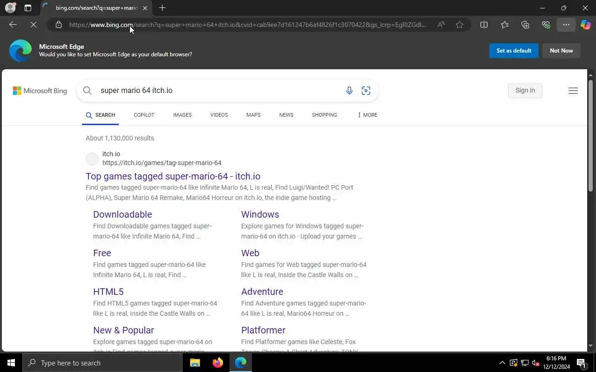Click Windows taskbar search box

pyautogui.click(x=102, y=363)
